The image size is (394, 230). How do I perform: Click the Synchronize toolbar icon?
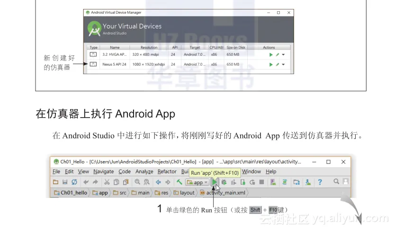point(74,182)
